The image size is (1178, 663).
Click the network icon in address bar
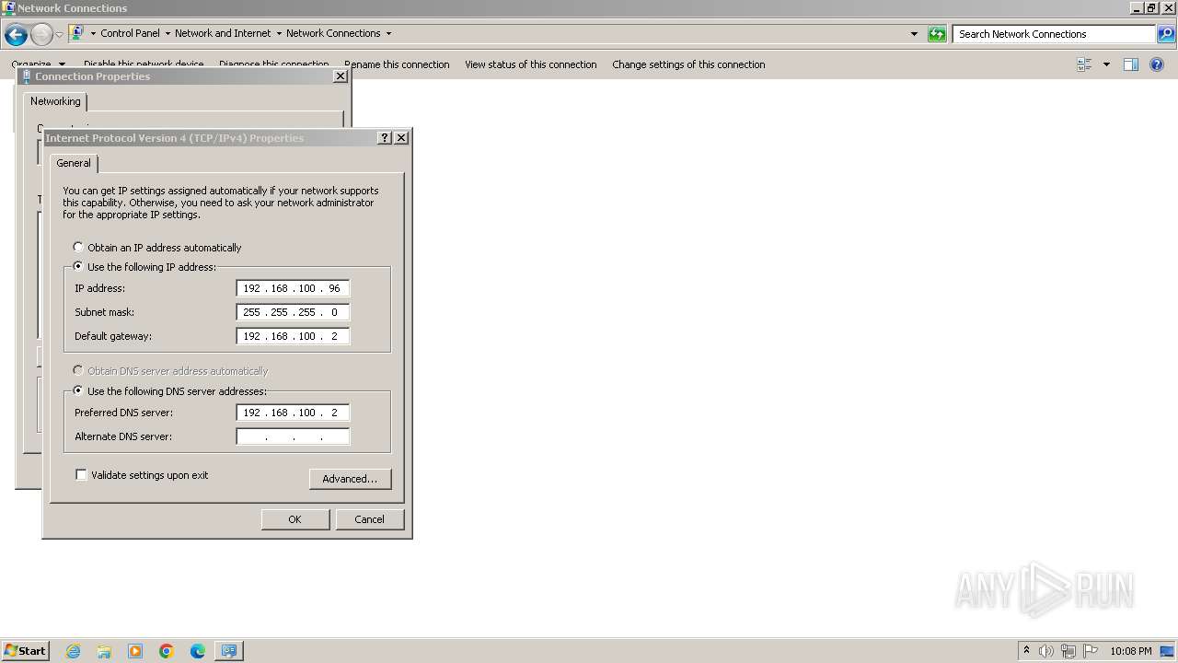[77, 33]
